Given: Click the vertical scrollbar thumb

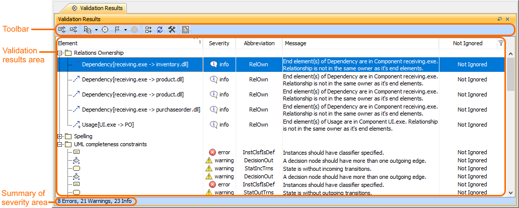Looking at the screenshot, I should pyautogui.click(x=510, y=74).
